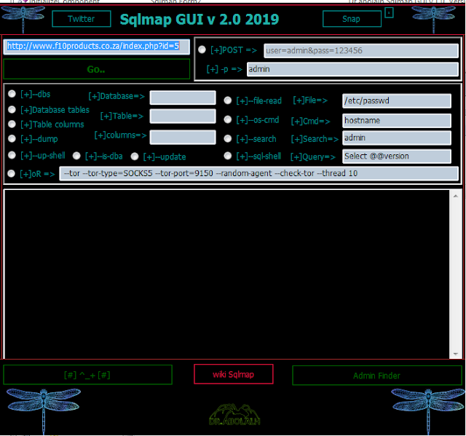
Task: Select the --sql-shell radio button
Action: pos(228,156)
